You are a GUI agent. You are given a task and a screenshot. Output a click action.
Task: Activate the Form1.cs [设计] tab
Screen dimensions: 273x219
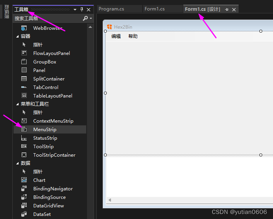pos(203,9)
